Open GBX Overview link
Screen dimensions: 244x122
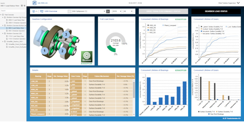pos(51,11)
